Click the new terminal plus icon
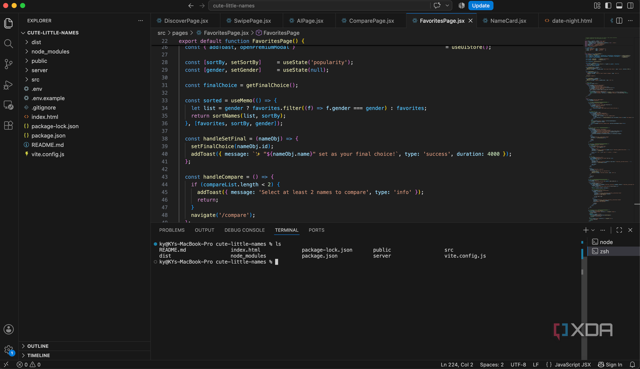Image resolution: width=640 pixels, height=369 pixels. point(585,230)
